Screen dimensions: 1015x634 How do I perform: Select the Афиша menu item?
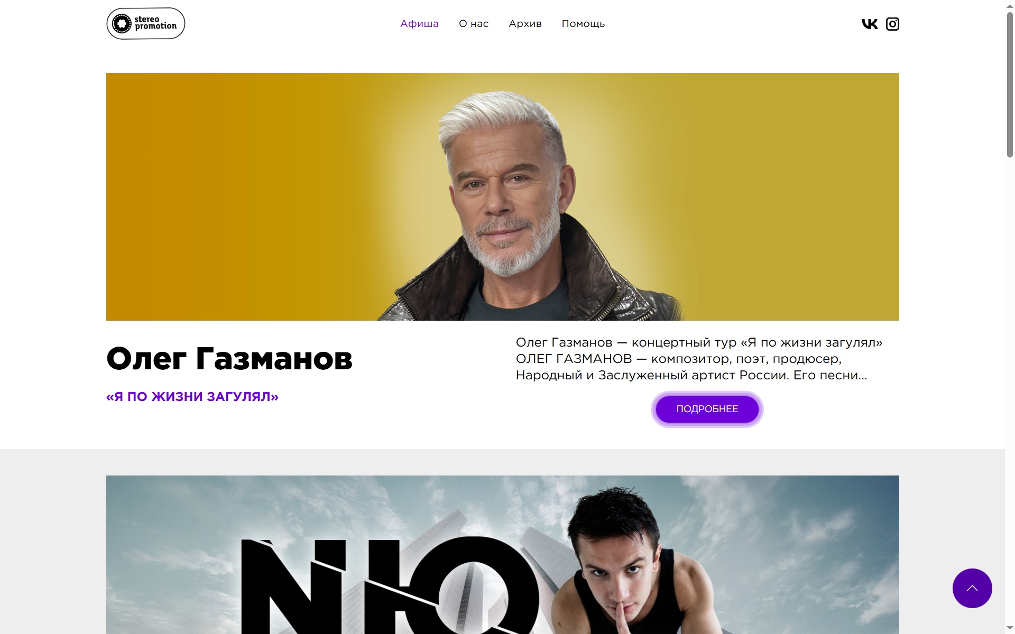tap(419, 24)
